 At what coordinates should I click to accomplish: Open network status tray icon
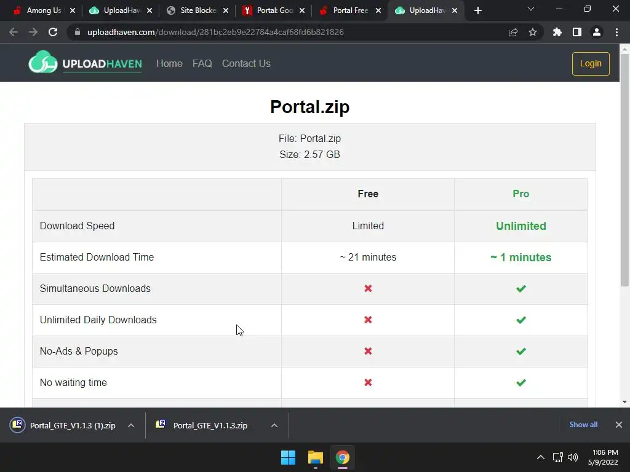click(557, 457)
